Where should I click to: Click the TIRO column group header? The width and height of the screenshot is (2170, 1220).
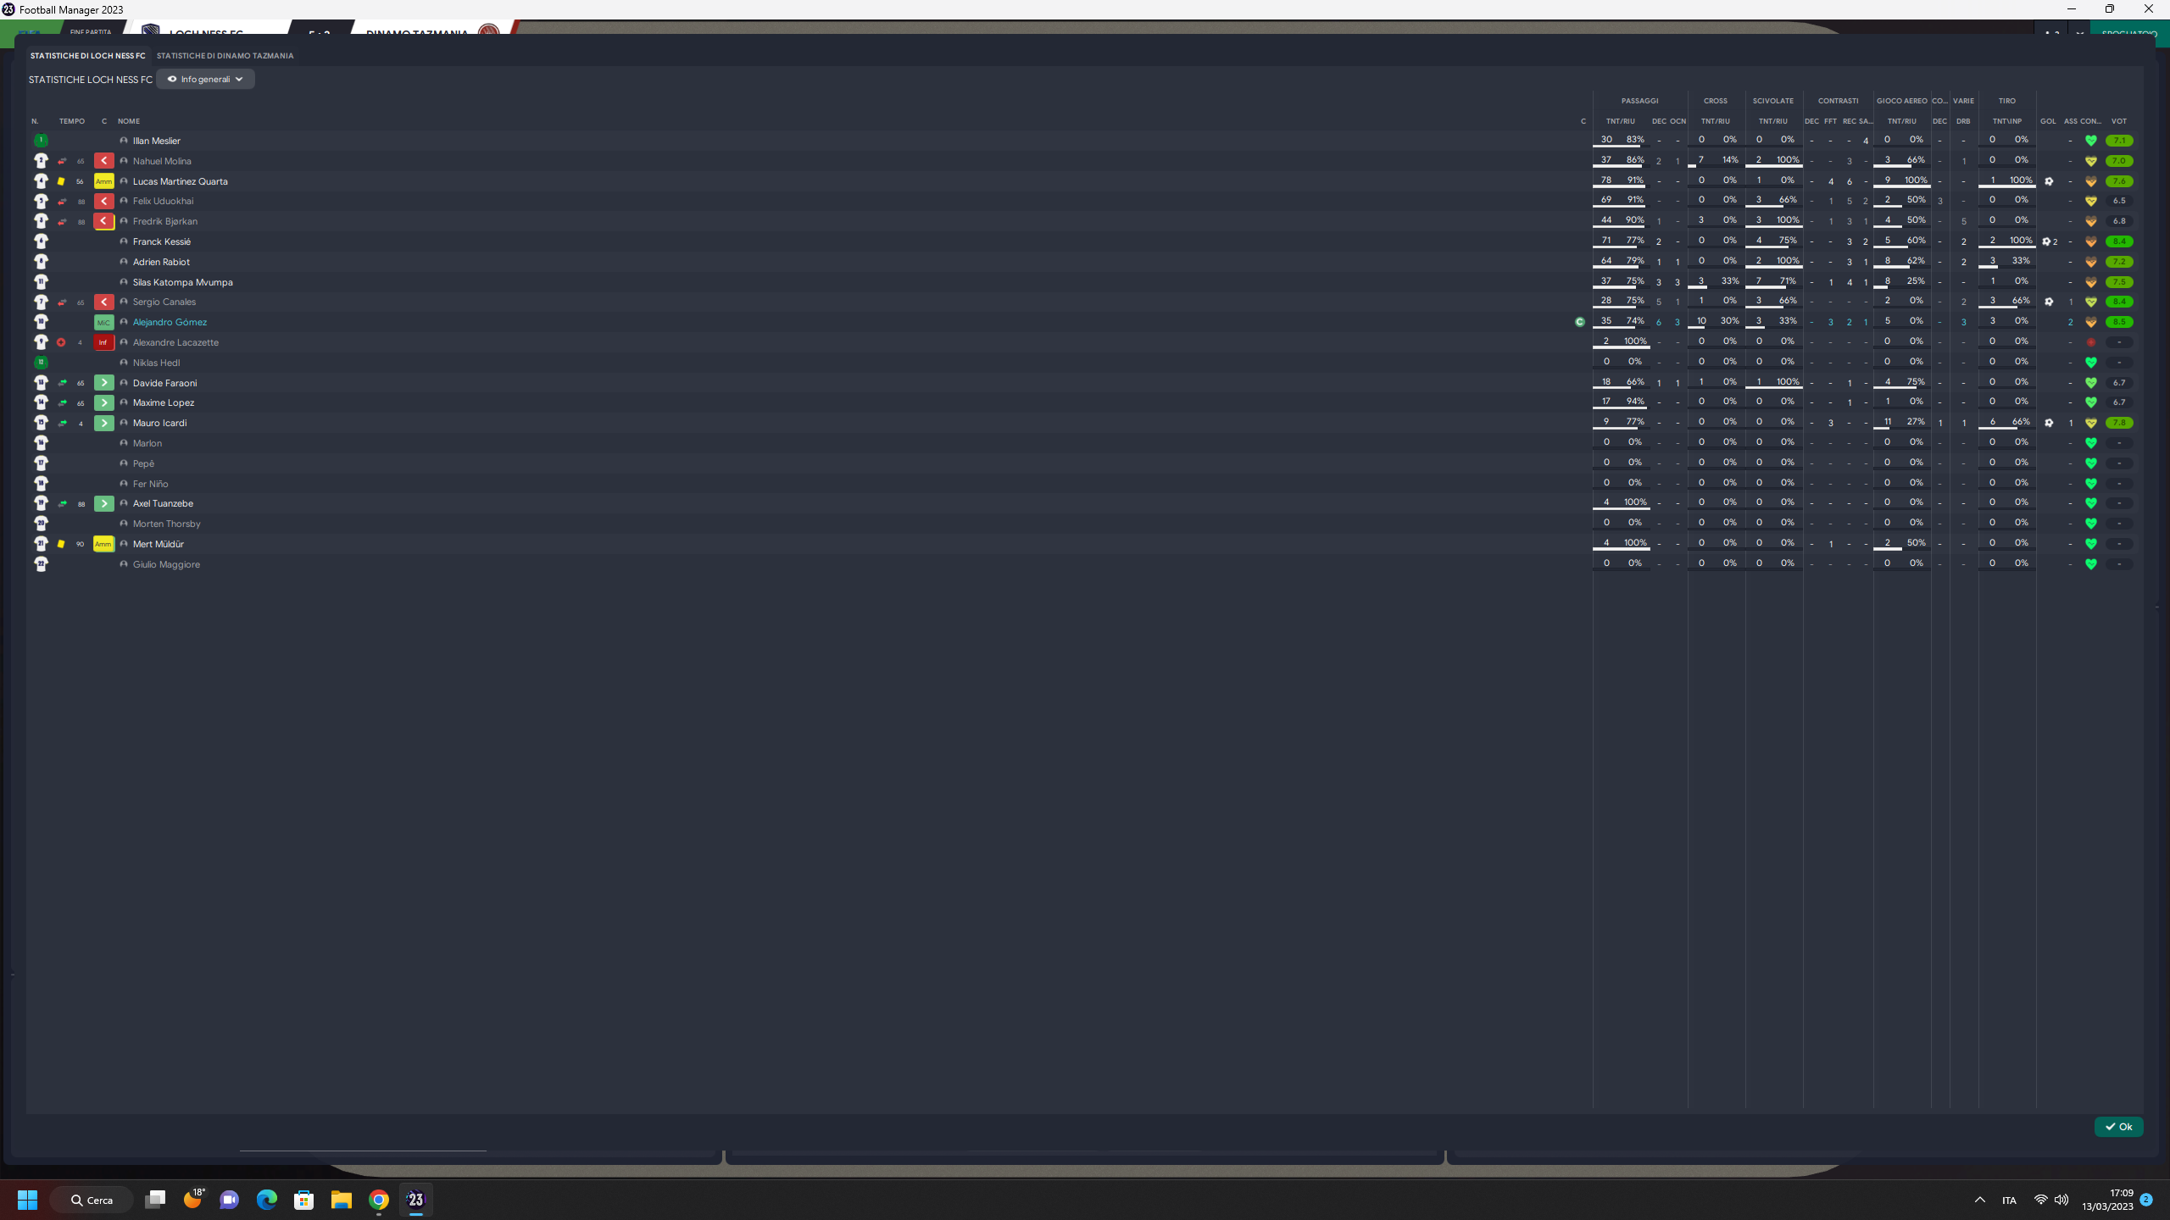pyautogui.click(x=2006, y=101)
